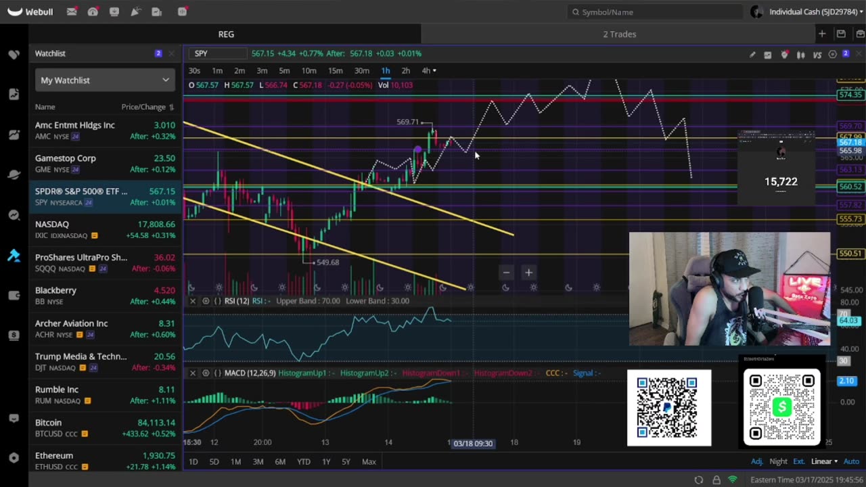Set chart range to Max

(x=369, y=461)
